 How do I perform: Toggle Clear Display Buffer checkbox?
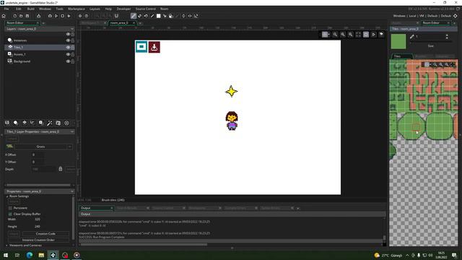[x=10, y=214]
